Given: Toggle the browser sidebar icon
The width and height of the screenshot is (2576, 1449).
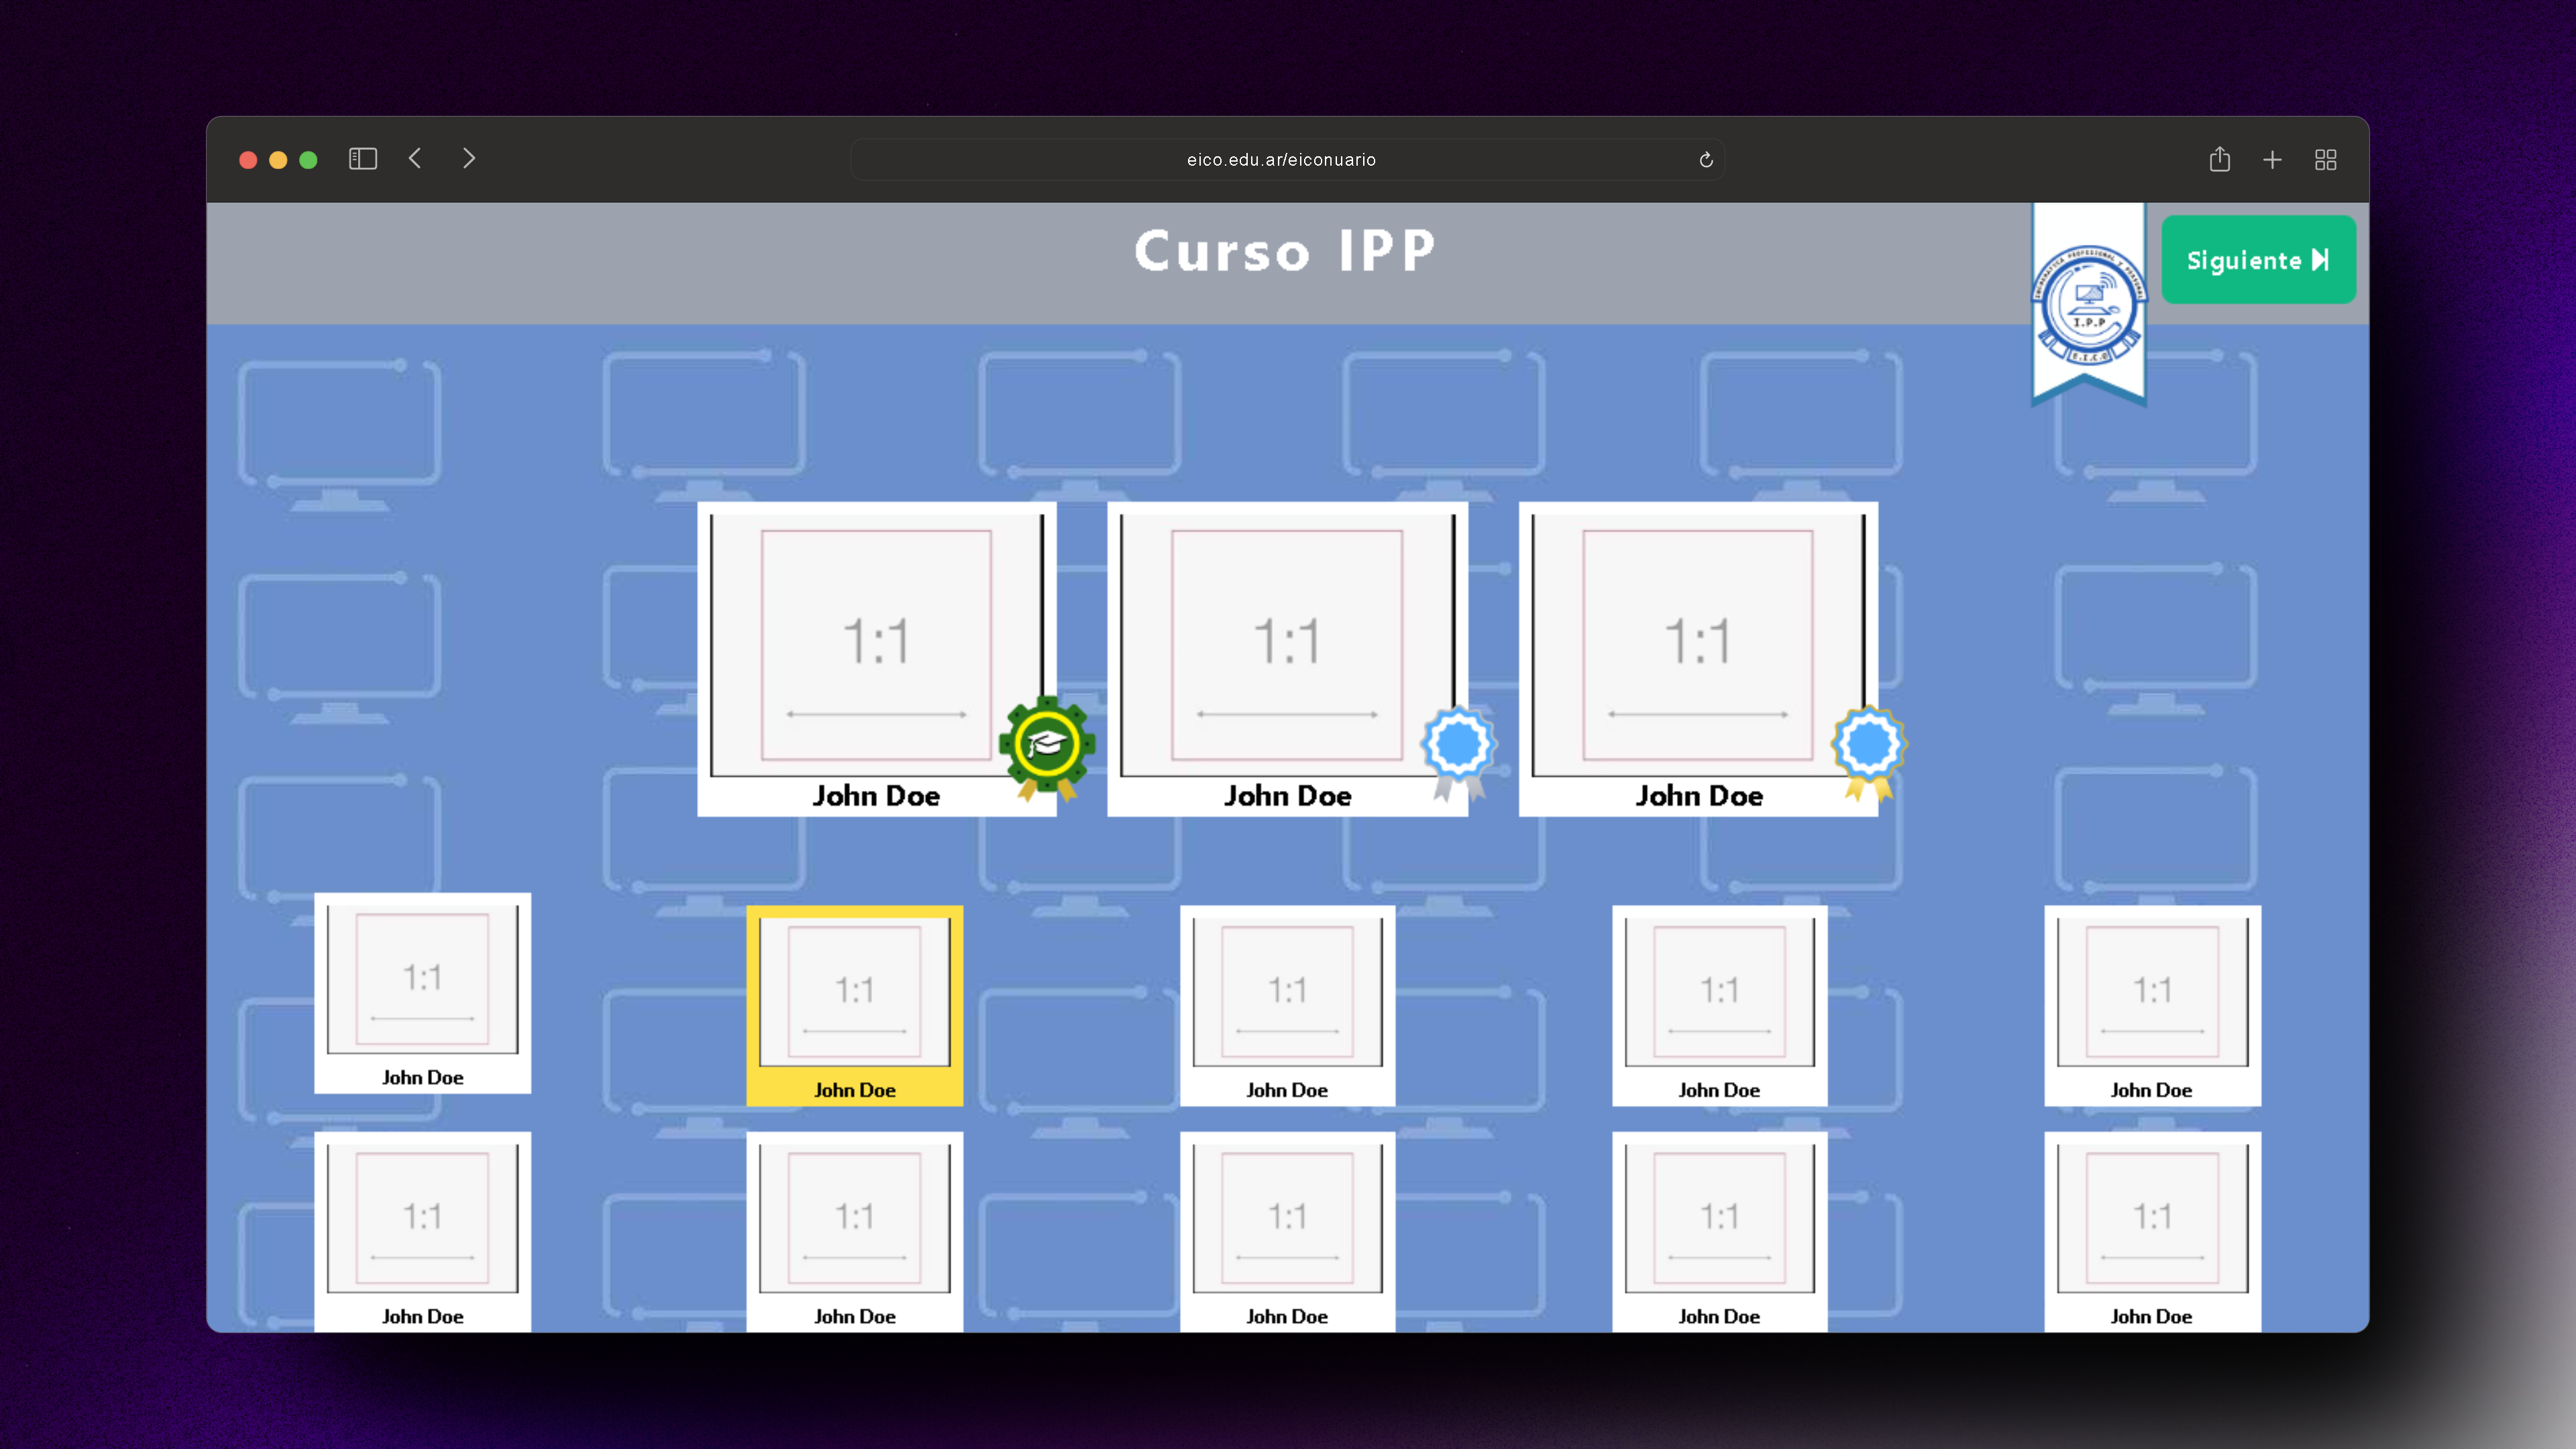Looking at the screenshot, I should coord(362,159).
